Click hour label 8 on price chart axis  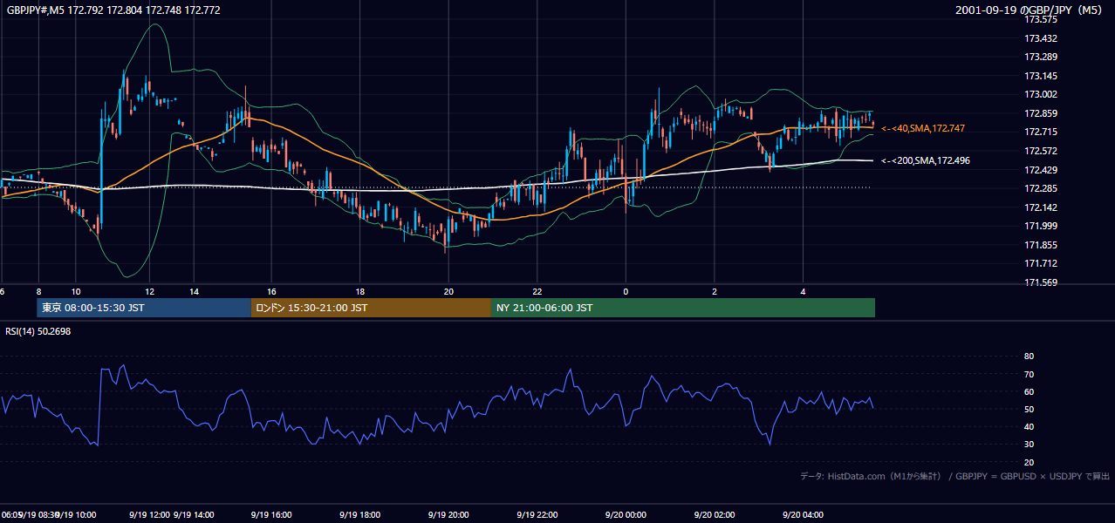pyautogui.click(x=38, y=292)
